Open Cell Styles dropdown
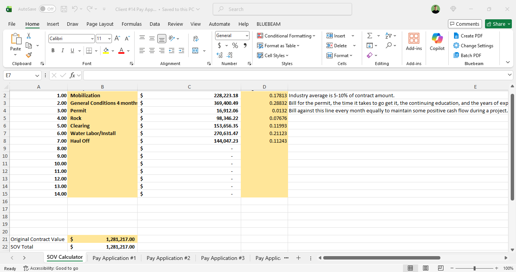This screenshot has width=516, height=272. [273, 56]
